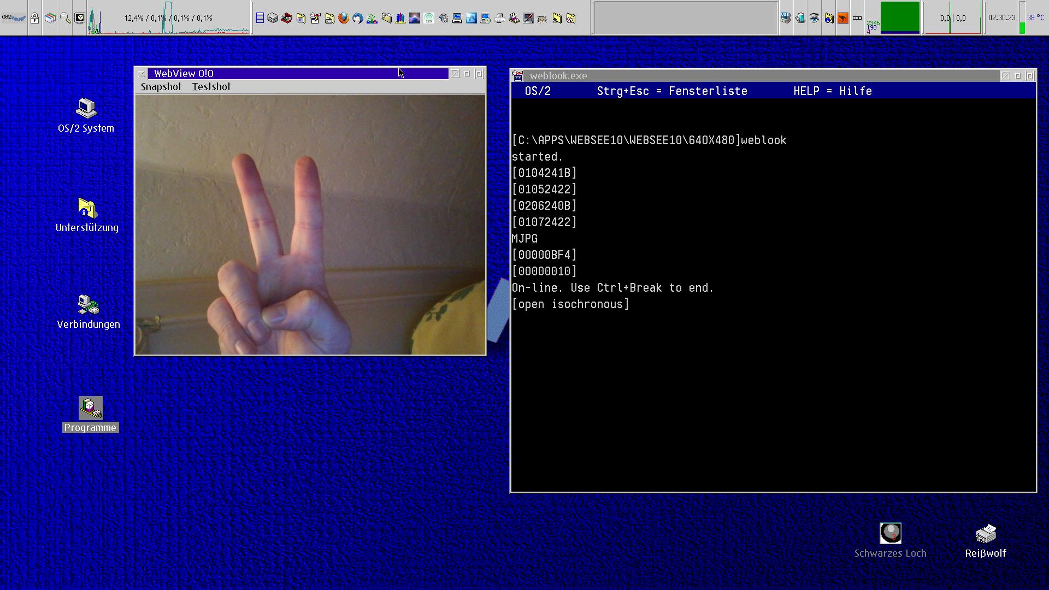Click the eye icon in tray
1049x590 pixels.
point(814,18)
